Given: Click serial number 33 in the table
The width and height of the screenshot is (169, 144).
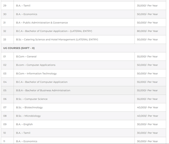Looking at the screenshot, I should tap(5, 39).
